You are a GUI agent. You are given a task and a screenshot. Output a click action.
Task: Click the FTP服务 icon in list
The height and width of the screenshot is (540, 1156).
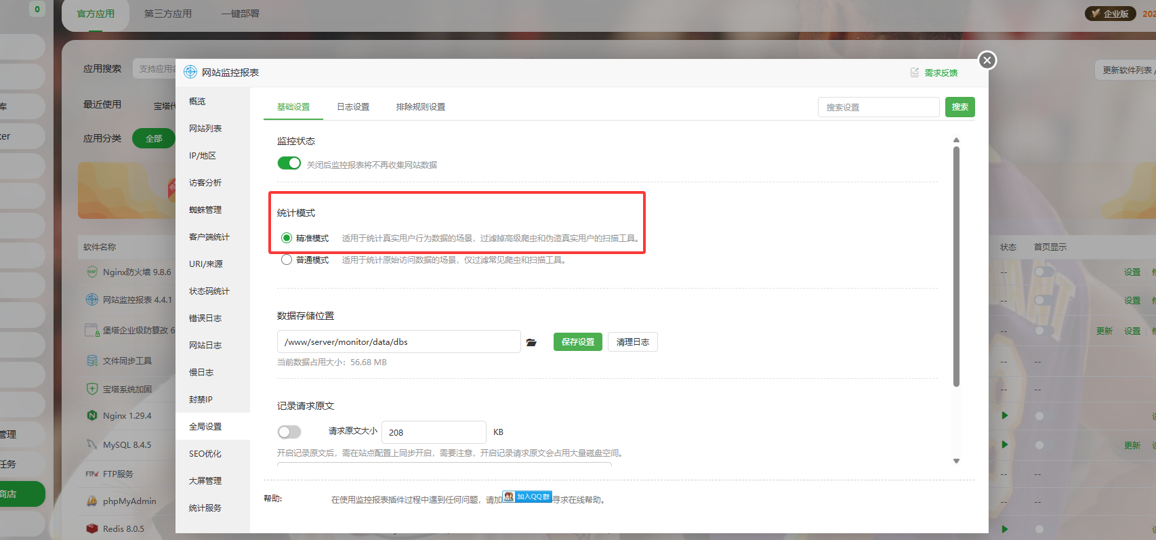coord(92,474)
